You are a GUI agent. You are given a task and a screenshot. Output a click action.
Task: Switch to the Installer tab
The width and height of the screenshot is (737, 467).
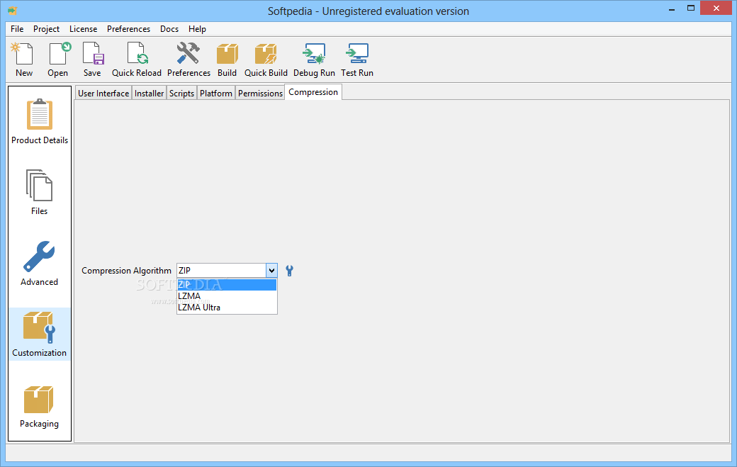tap(149, 94)
